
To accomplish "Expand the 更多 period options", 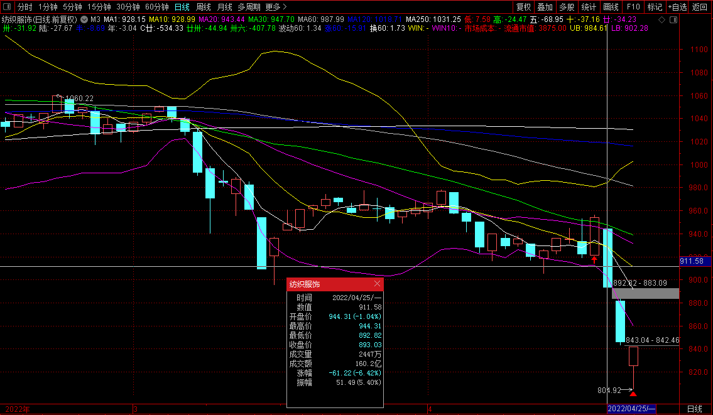I will (x=273, y=7).
